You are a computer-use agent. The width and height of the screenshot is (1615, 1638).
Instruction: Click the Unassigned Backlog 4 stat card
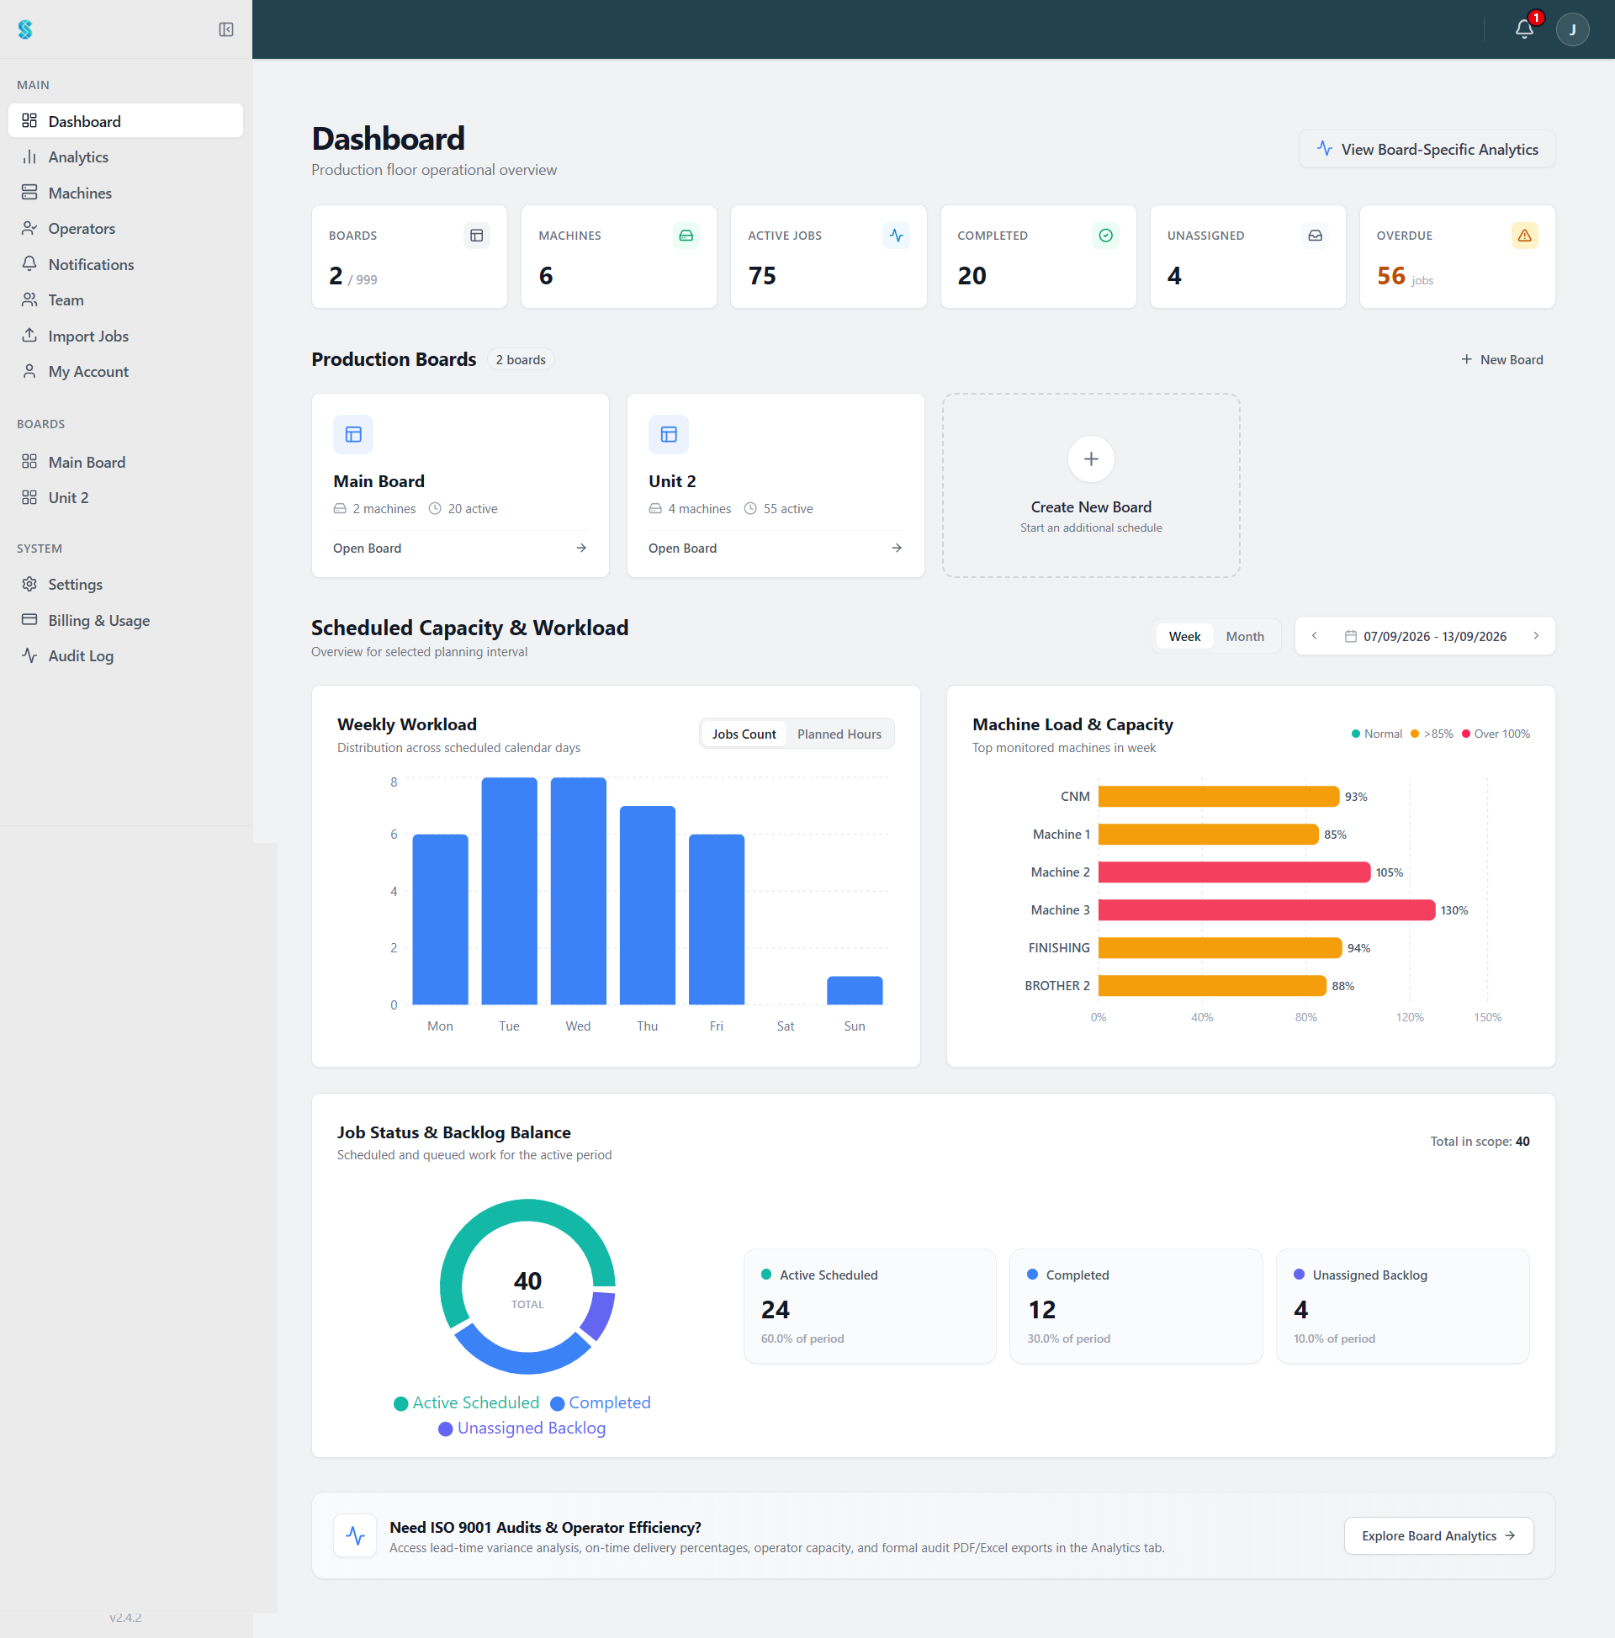click(1402, 1307)
